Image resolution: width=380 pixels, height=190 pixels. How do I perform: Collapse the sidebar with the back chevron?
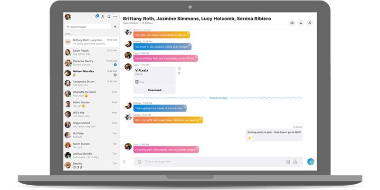coord(124,161)
